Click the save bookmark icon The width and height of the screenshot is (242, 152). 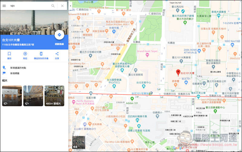(9, 54)
